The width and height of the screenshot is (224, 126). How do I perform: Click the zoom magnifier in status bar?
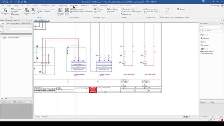tap(220, 117)
